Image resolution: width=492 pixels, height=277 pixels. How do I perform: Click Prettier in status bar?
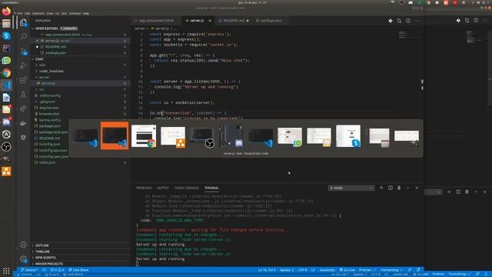[x=367, y=270]
